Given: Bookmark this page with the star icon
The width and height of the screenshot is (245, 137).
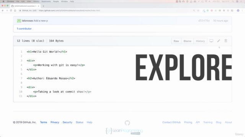Looking at the screenshot, I should click(x=198, y=11).
